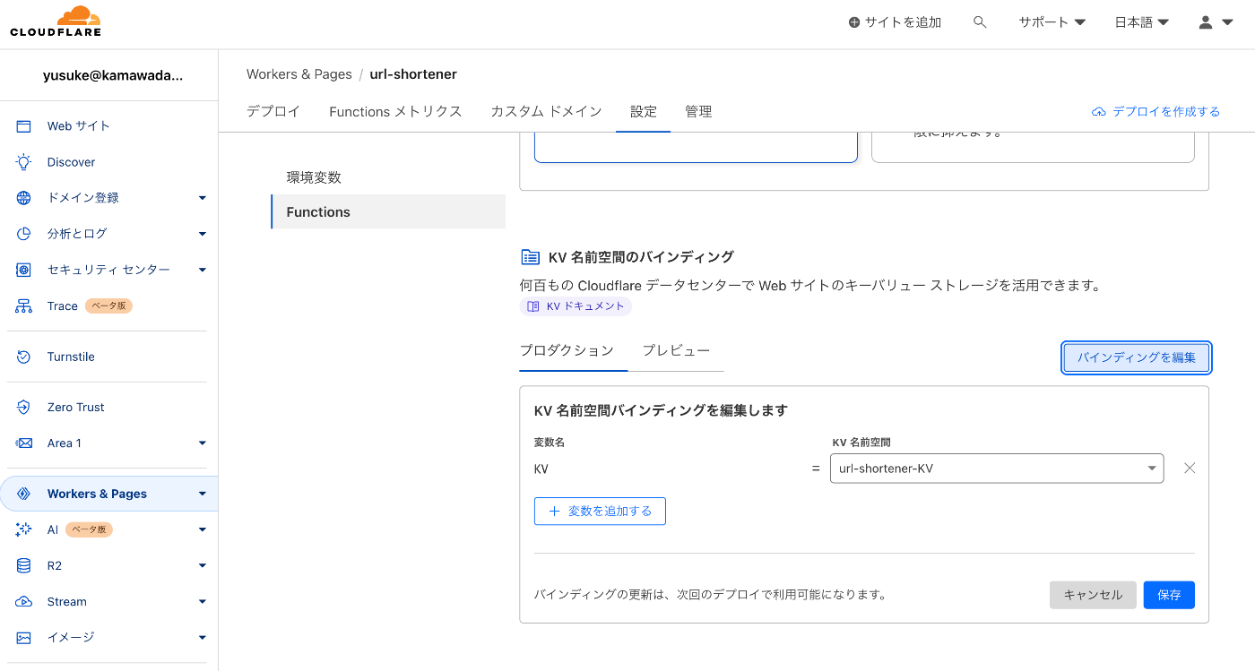Click the Web サイト sidebar icon
The width and height of the screenshot is (1255, 671).
tap(24, 126)
